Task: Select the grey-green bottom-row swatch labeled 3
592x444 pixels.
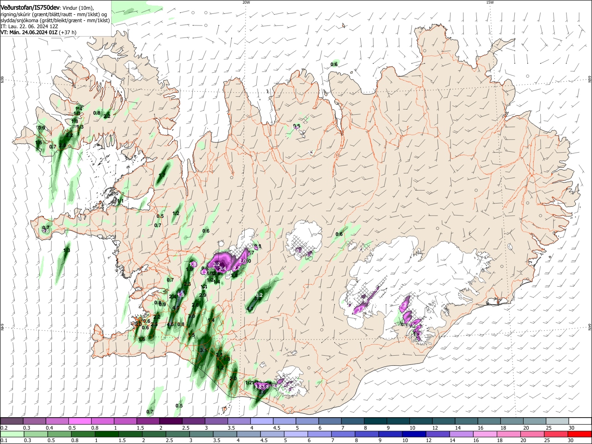Action: (x=201, y=434)
